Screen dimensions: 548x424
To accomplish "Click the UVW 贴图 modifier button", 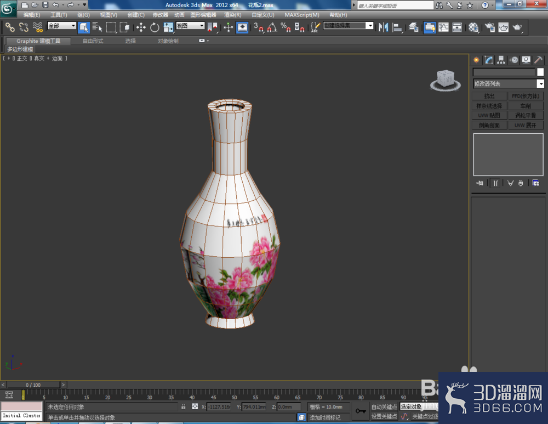I will [x=489, y=115].
